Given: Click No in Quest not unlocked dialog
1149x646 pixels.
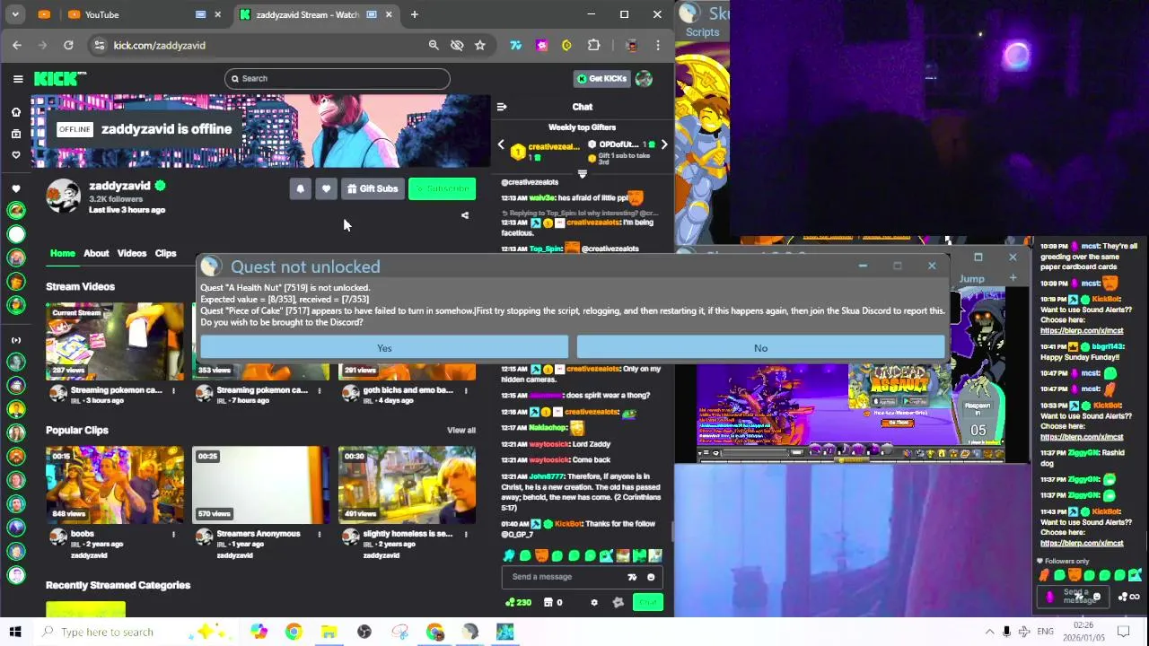Looking at the screenshot, I should click(x=760, y=348).
